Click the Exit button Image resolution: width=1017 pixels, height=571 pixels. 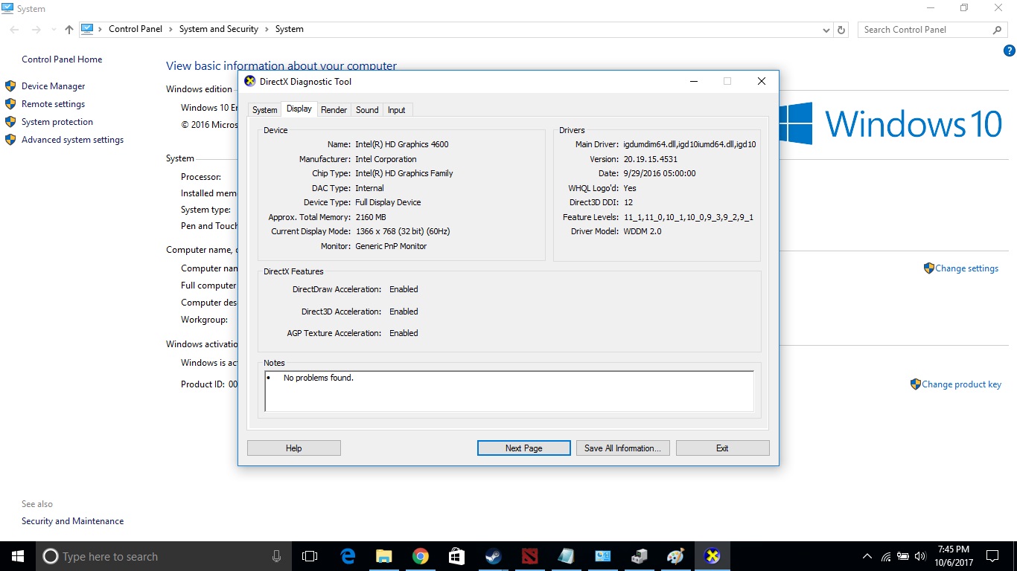click(722, 448)
